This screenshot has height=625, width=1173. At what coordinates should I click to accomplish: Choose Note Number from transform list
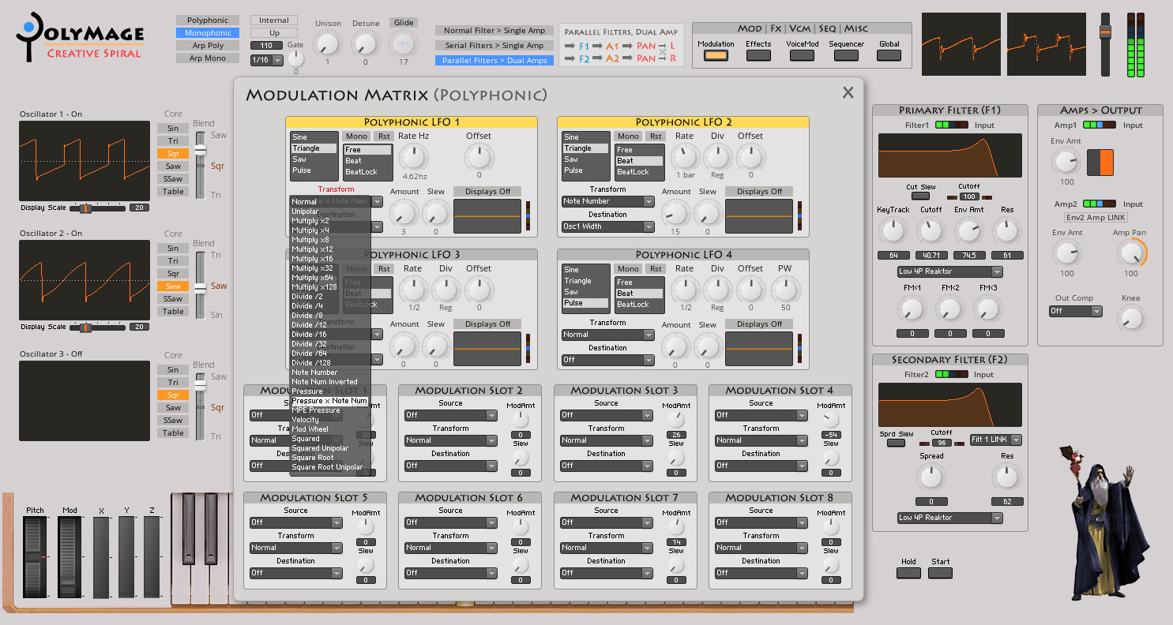[x=314, y=372]
